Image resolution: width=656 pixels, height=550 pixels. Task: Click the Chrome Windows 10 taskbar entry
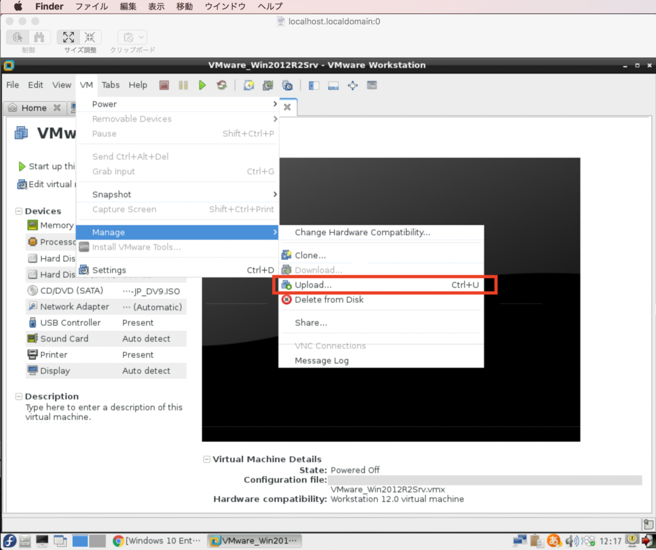tap(157, 541)
